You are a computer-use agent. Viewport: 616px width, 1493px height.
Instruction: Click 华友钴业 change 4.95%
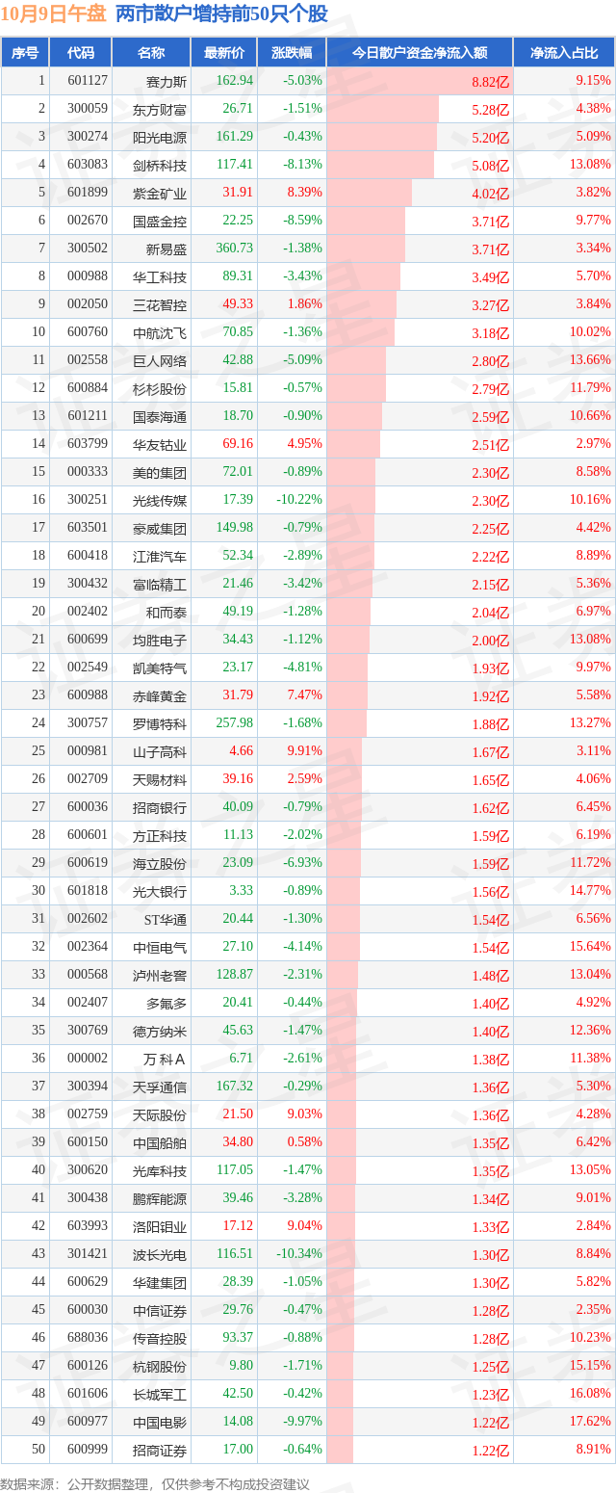coord(304,444)
